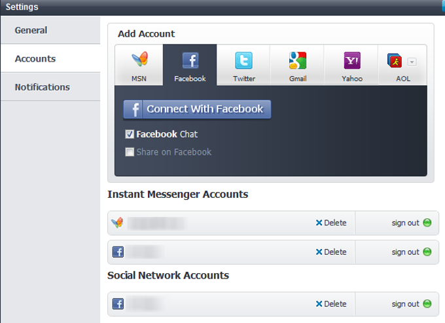Image resolution: width=445 pixels, height=323 pixels.
Task: Sign out of Facebook social network account
Action: coord(405,304)
